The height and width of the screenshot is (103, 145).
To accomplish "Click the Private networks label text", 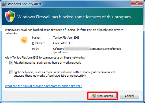I will point(47,63).
